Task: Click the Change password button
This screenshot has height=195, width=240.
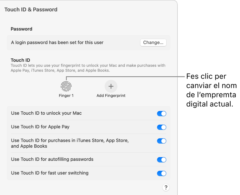Action: pyautogui.click(x=153, y=43)
